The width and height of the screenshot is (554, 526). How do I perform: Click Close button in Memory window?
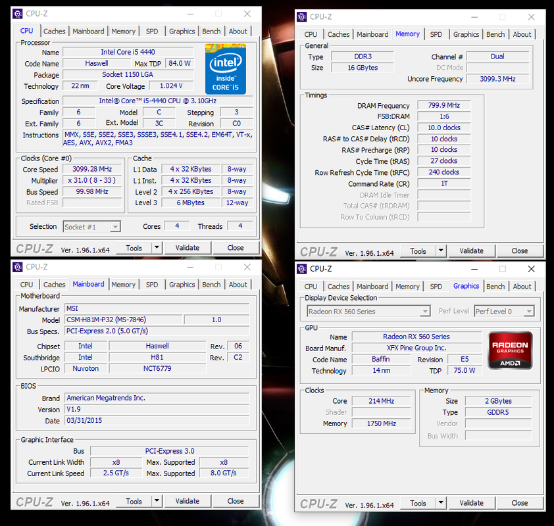(x=520, y=251)
